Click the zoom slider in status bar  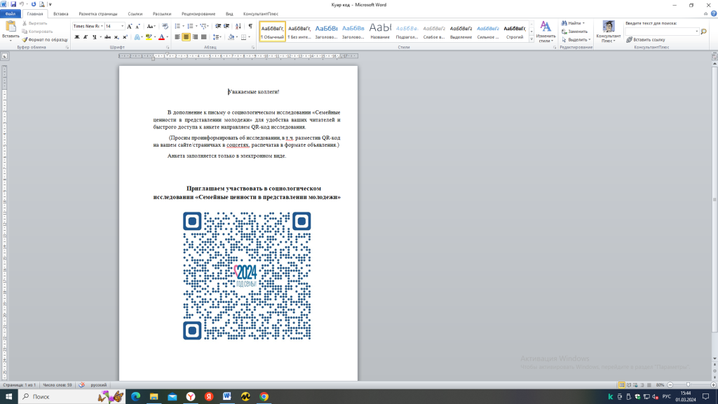point(687,385)
